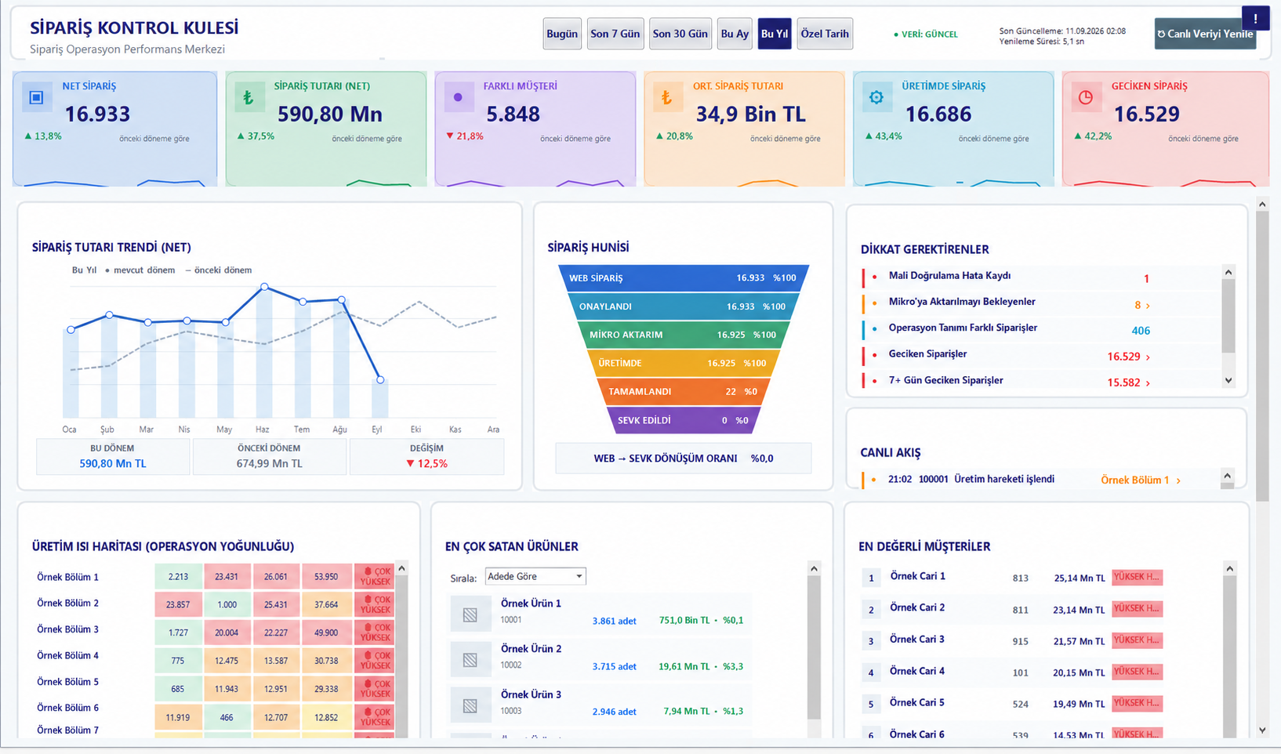Open Mikro'ya Aktarılmayı Bekleyenler chevron

[x=1149, y=306]
